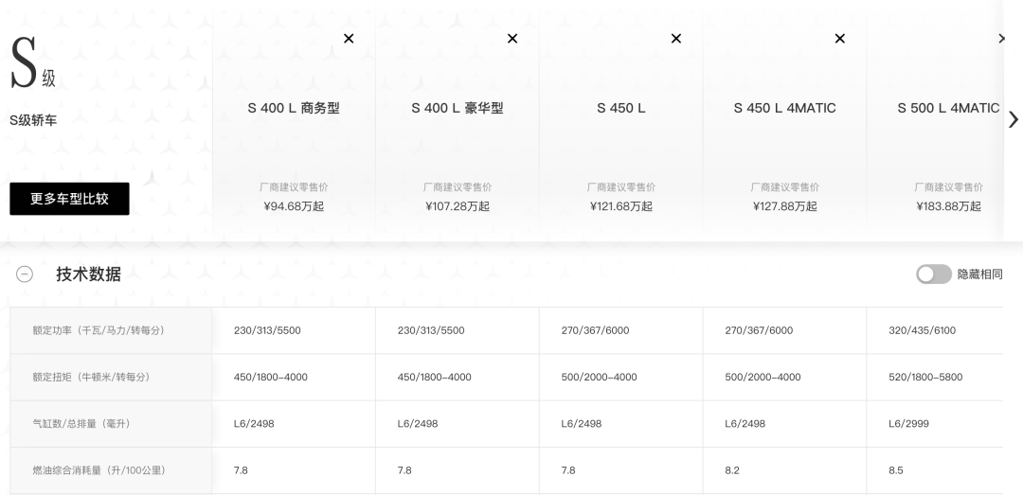The height and width of the screenshot is (495, 1023).
Task: Select the S 450 L model title
Action: pos(621,108)
